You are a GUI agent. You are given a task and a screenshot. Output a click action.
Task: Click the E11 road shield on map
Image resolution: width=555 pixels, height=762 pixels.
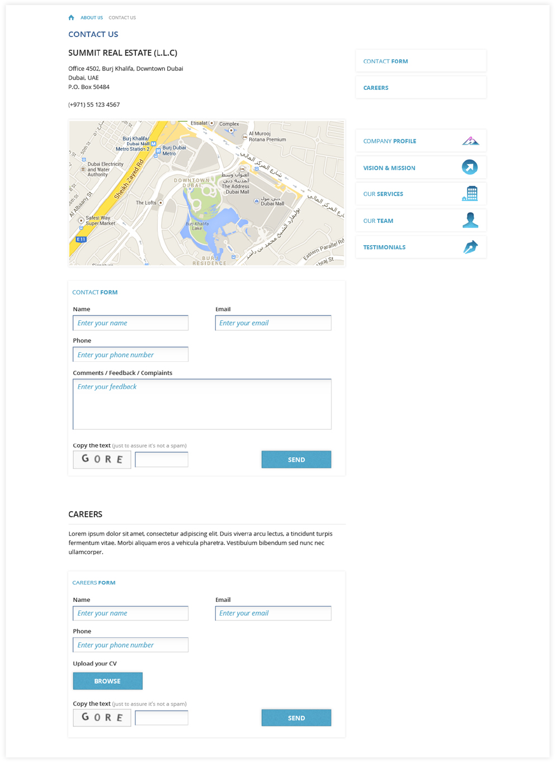pos(81,240)
